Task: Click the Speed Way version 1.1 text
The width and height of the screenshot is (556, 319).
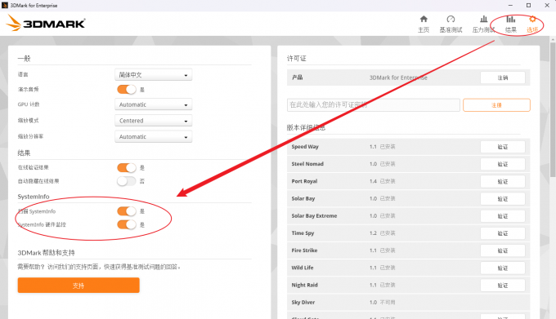Action: (373, 146)
